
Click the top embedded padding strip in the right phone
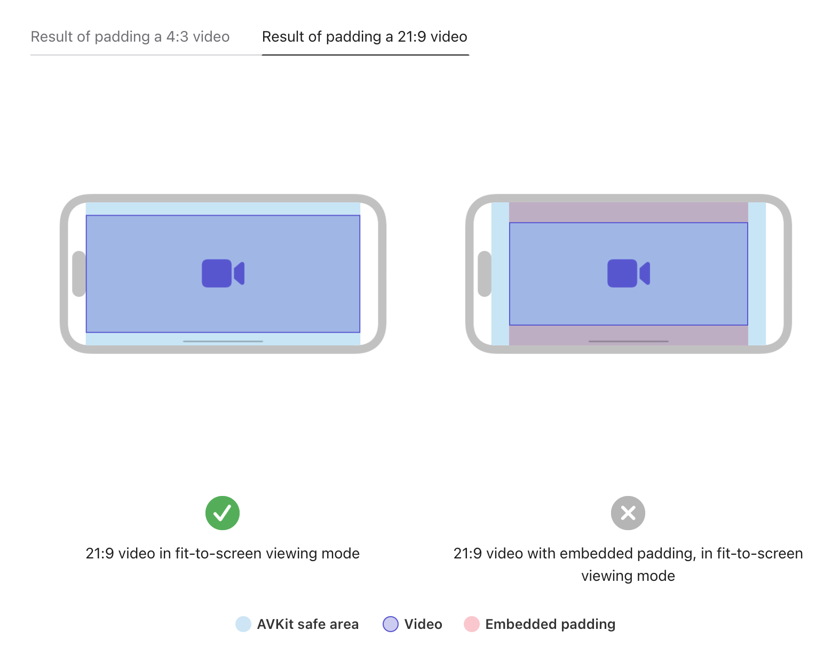[x=629, y=212]
